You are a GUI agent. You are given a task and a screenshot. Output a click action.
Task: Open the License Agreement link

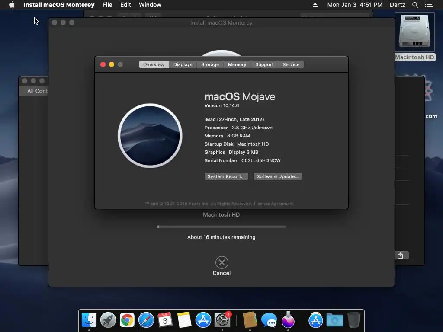point(274,204)
